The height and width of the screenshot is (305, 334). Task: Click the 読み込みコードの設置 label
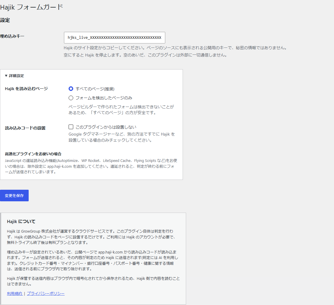(x=25, y=128)
